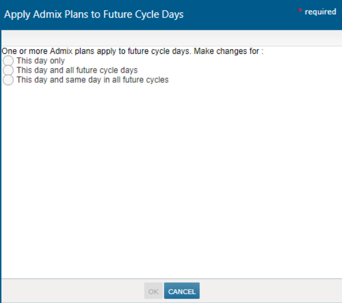Select the 'This day only' radio button

pyautogui.click(x=8, y=61)
